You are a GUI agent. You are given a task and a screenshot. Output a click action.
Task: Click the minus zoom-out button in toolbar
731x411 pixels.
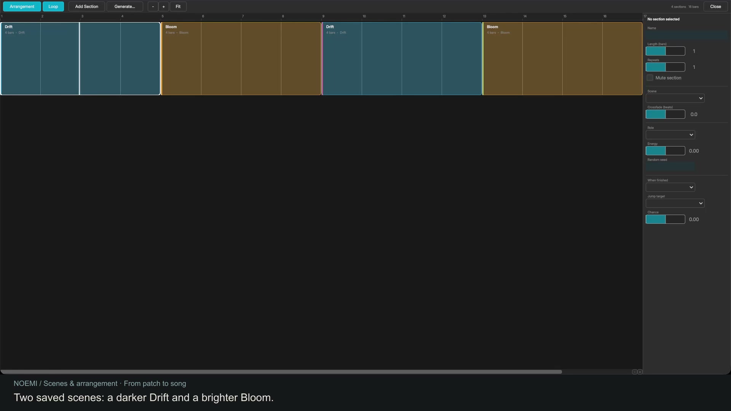click(153, 6)
